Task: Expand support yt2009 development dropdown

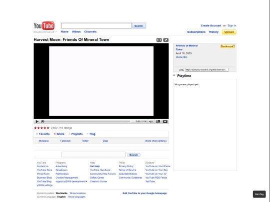Action: point(71,182)
